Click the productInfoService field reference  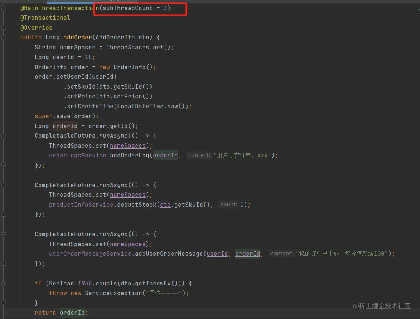pyautogui.click(x=81, y=205)
